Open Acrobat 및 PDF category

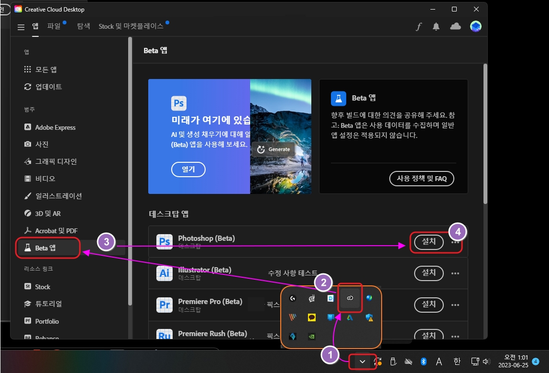tap(50, 231)
